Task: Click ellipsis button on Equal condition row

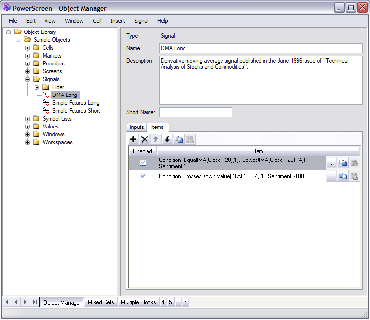Action: (x=332, y=163)
